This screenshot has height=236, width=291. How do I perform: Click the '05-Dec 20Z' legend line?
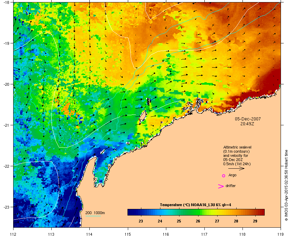point(233,160)
